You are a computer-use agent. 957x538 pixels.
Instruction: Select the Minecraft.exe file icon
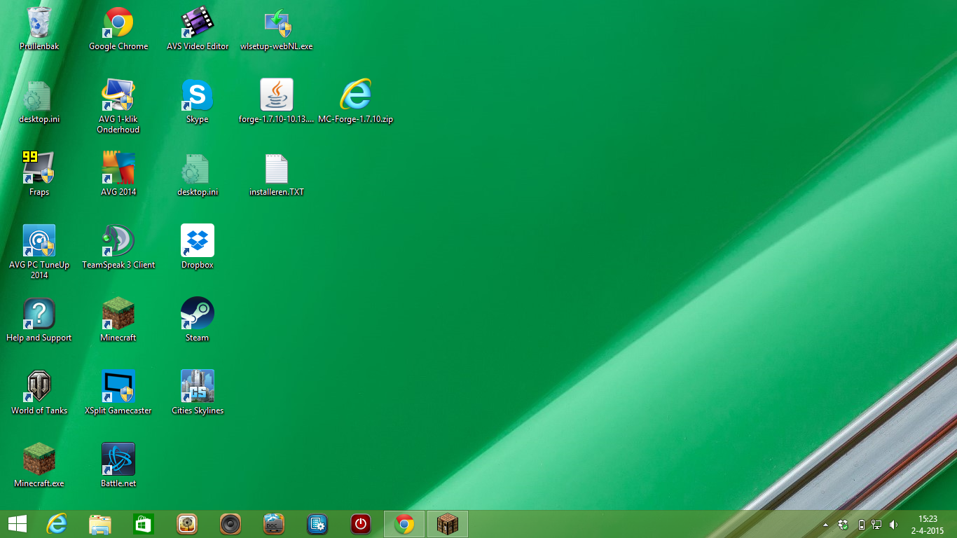(x=39, y=466)
